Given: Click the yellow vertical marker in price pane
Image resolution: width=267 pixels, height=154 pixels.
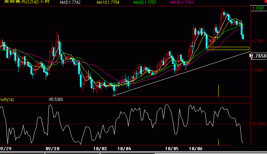Looking at the screenshot, I should [x=218, y=91].
